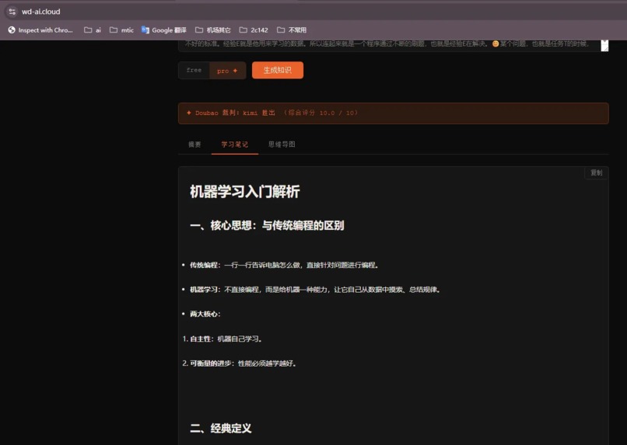Click the 复制 copy button
The width and height of the screenshot is (627, 445).
point(596,173)
